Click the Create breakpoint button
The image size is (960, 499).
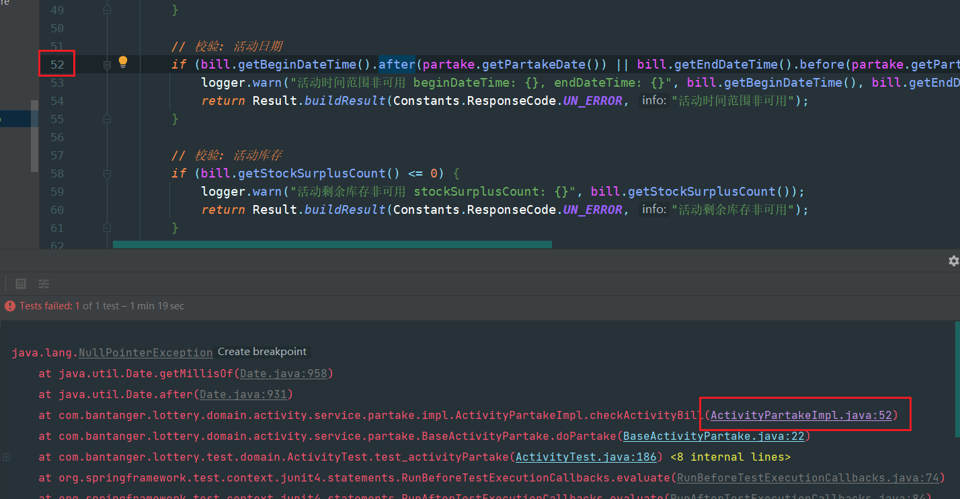tap(262, 352)
